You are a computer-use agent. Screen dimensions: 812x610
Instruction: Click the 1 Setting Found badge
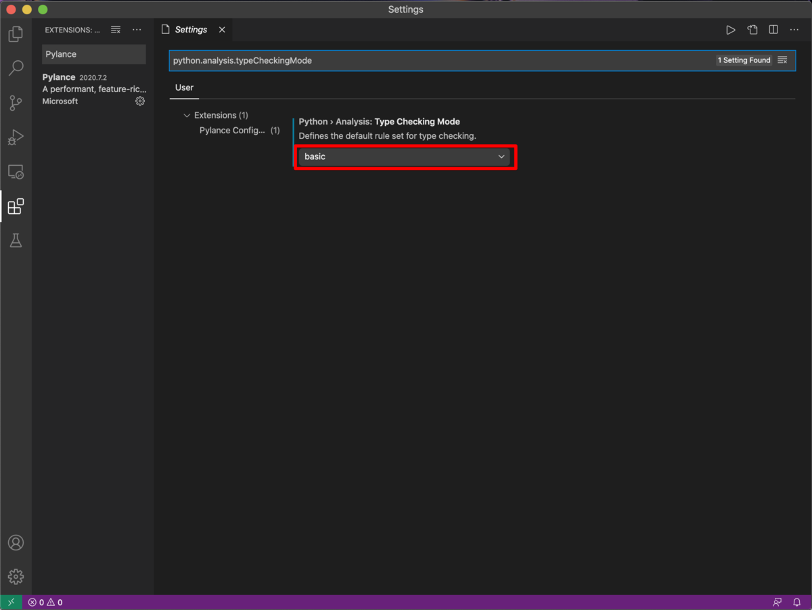tap(744, 60)
